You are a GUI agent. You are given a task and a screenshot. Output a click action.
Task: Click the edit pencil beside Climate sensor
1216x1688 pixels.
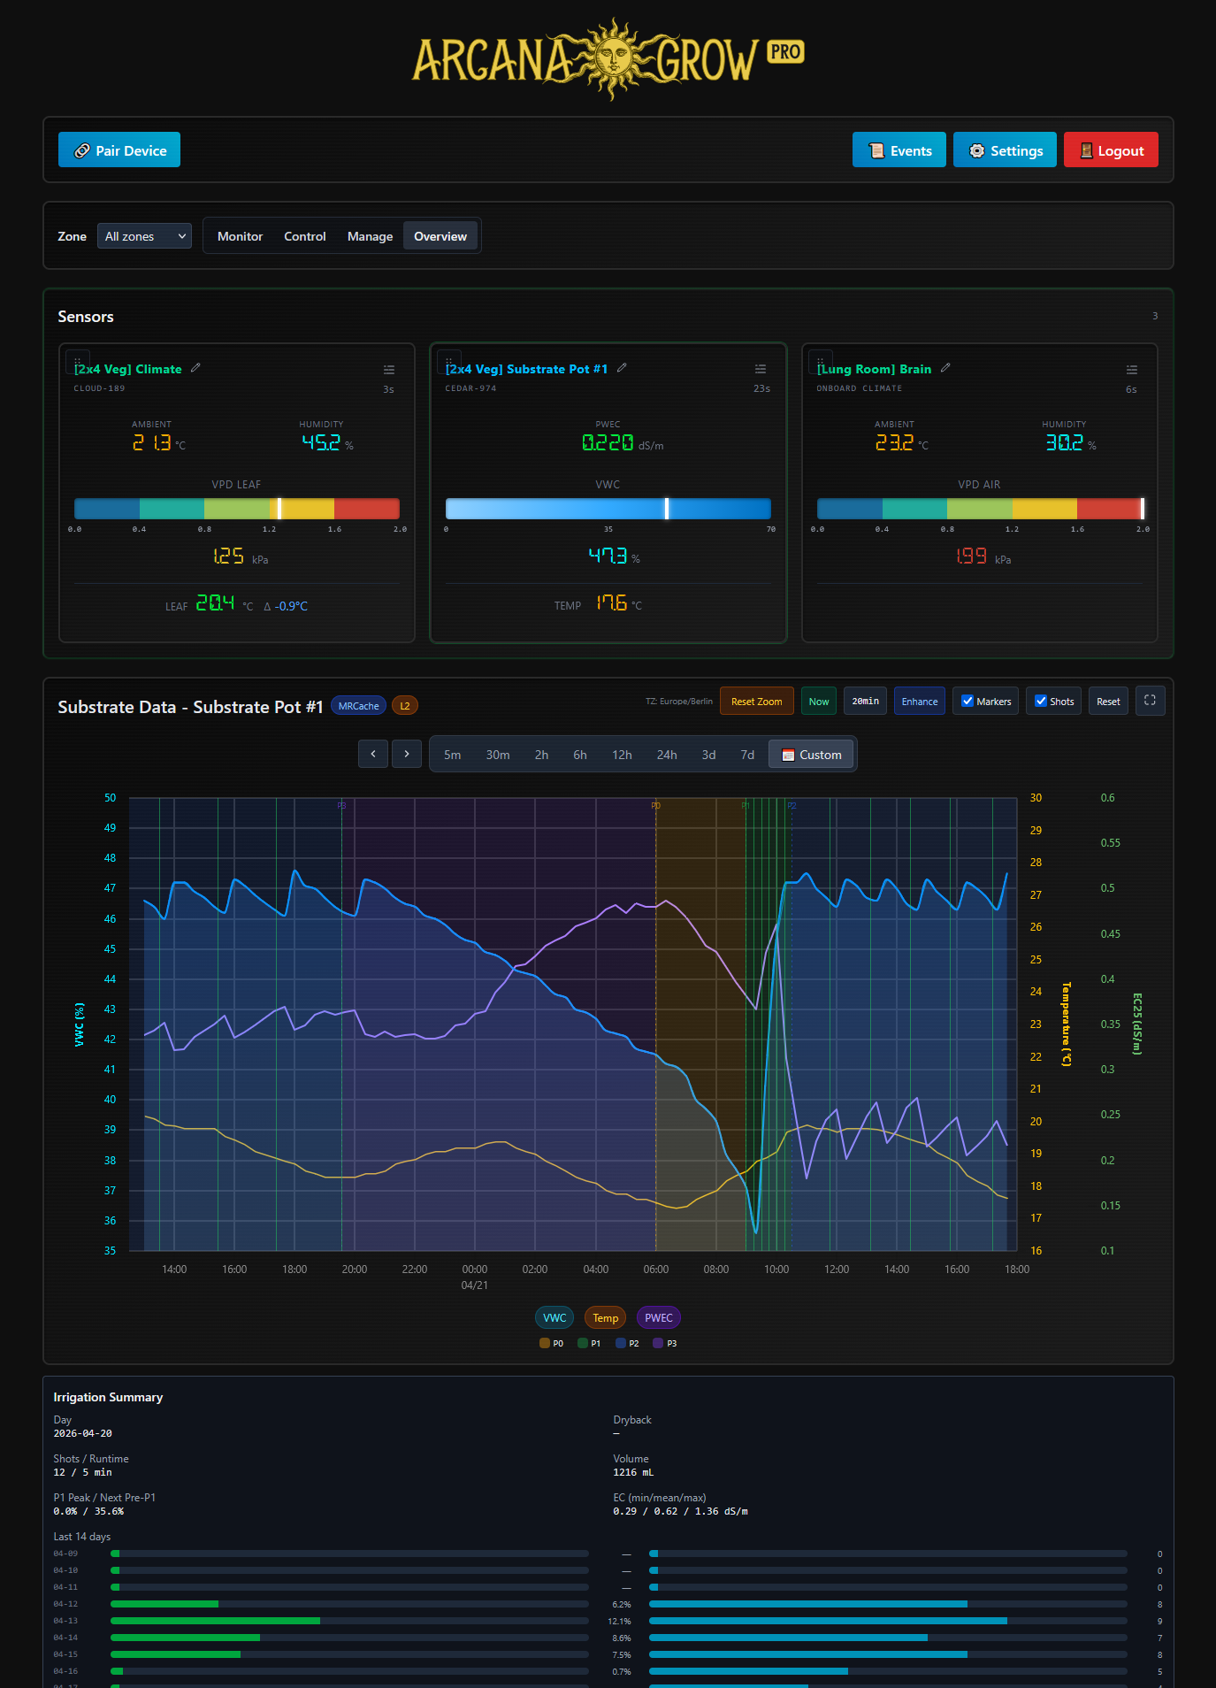(195, 368)
